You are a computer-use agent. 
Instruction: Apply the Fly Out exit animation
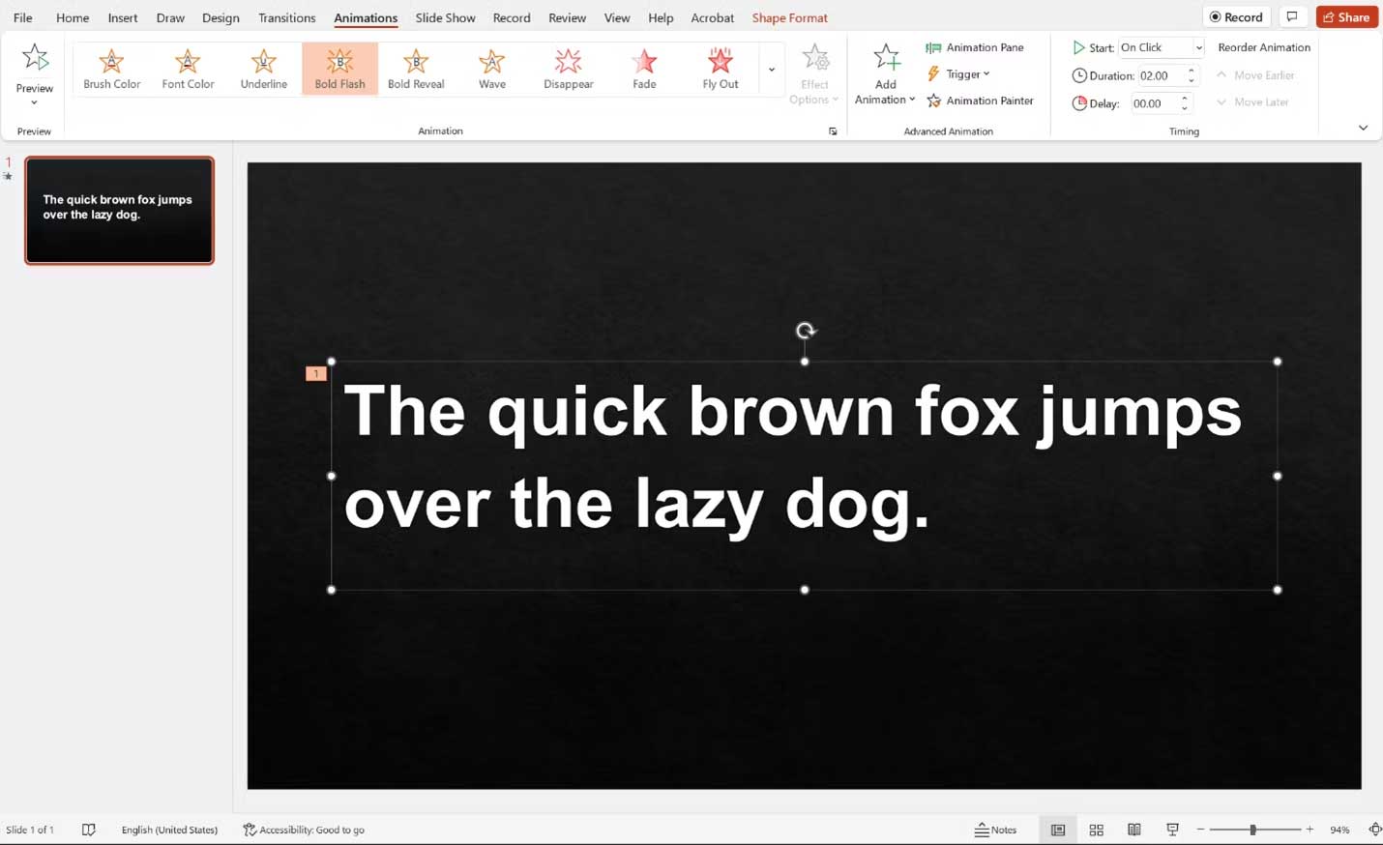coord(720,66)
